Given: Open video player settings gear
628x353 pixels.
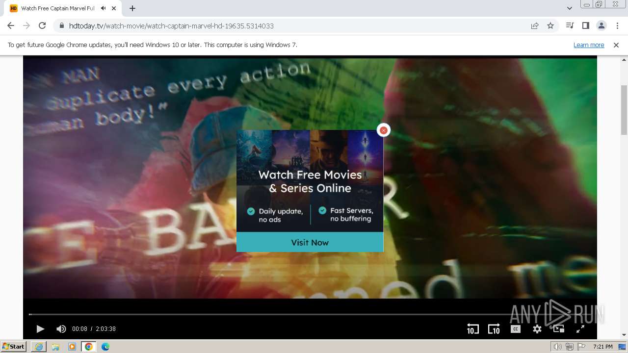Looking at the screenshot, I should pos(537,329).
